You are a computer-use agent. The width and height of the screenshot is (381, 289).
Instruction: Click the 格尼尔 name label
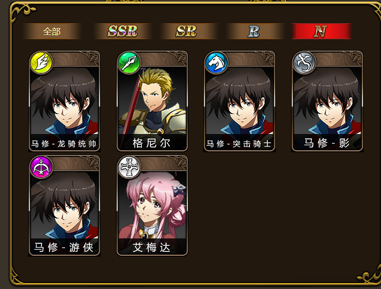click(151, 143)
